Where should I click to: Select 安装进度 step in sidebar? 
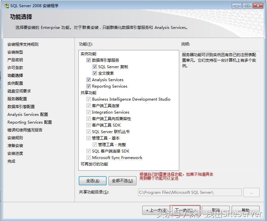15,153
